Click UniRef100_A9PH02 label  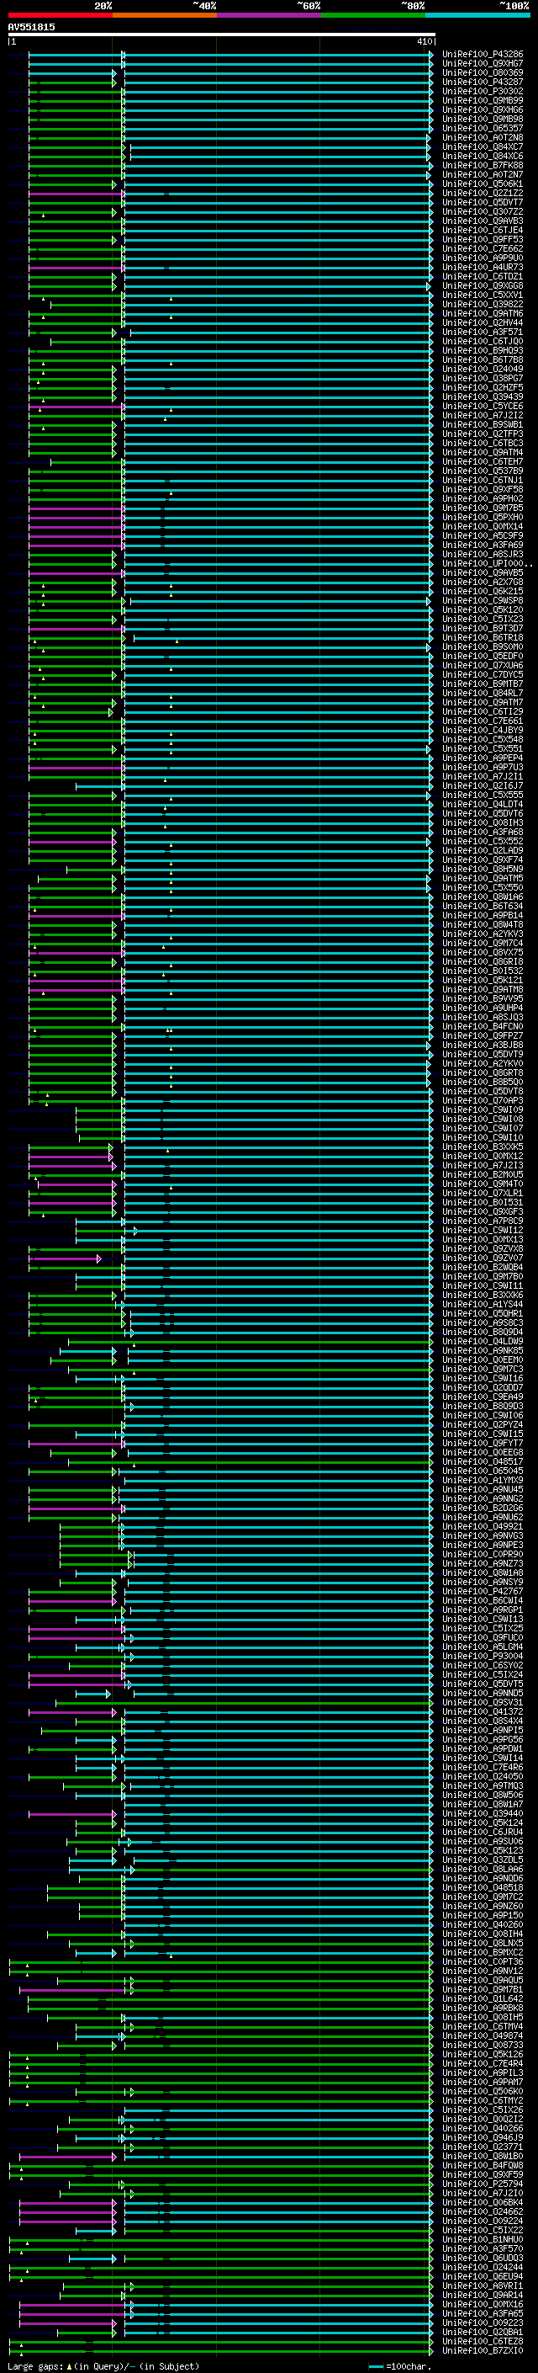coord(482,498)
